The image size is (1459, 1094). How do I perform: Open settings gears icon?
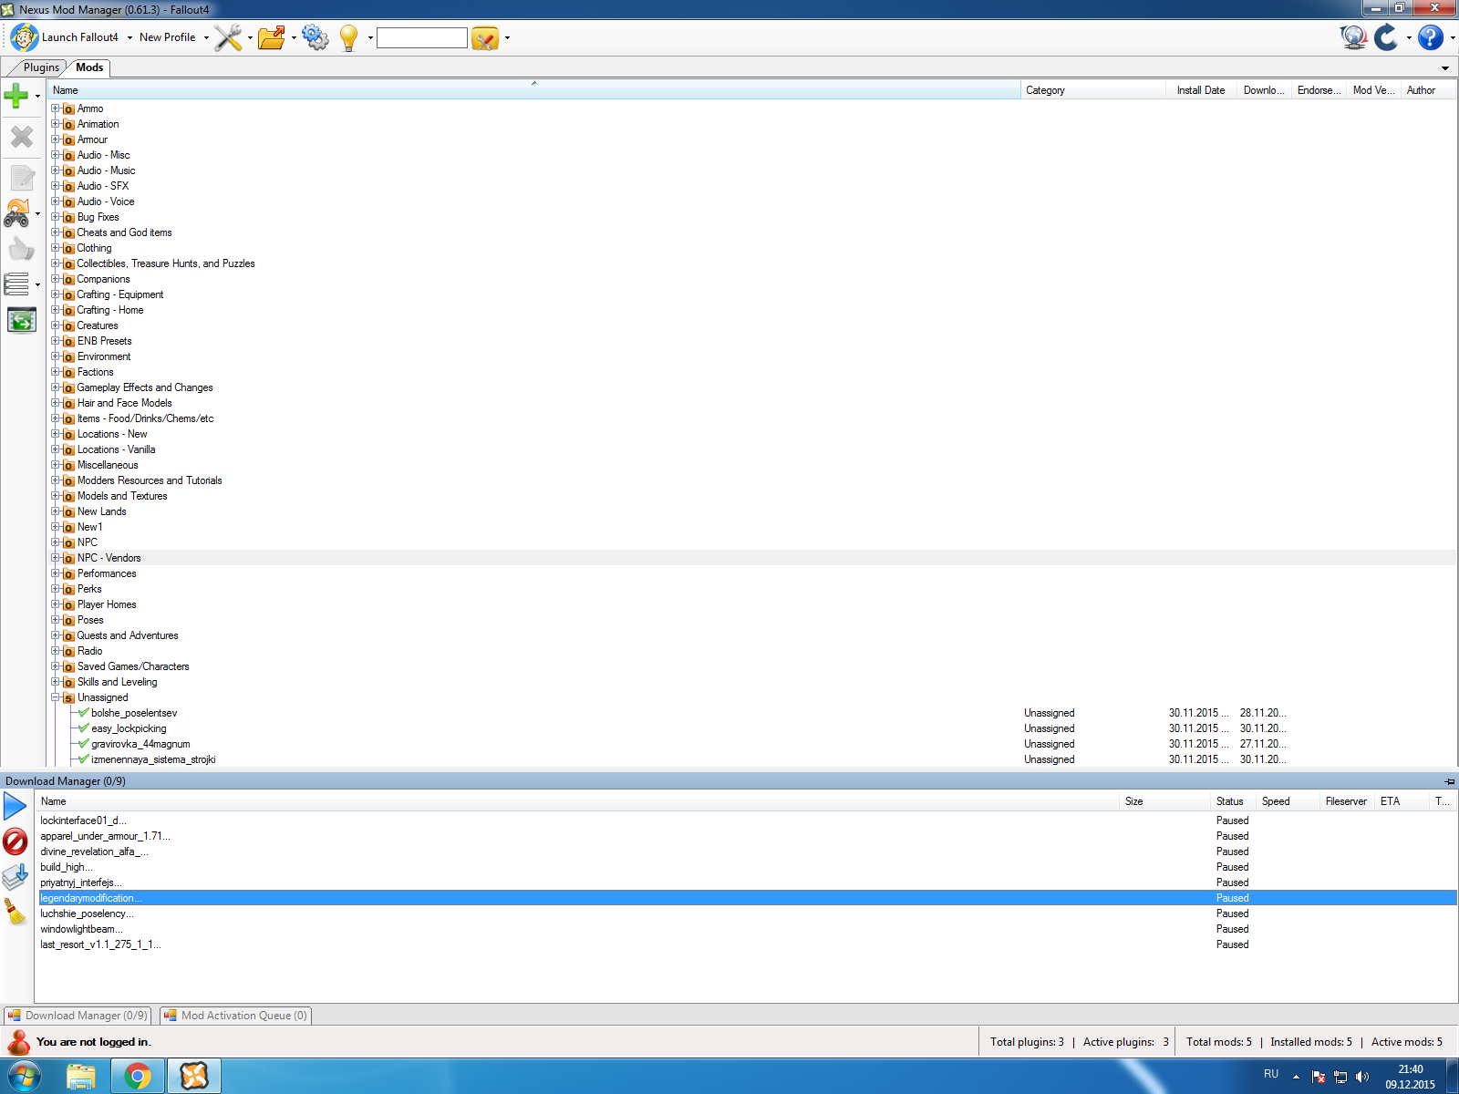316,37
